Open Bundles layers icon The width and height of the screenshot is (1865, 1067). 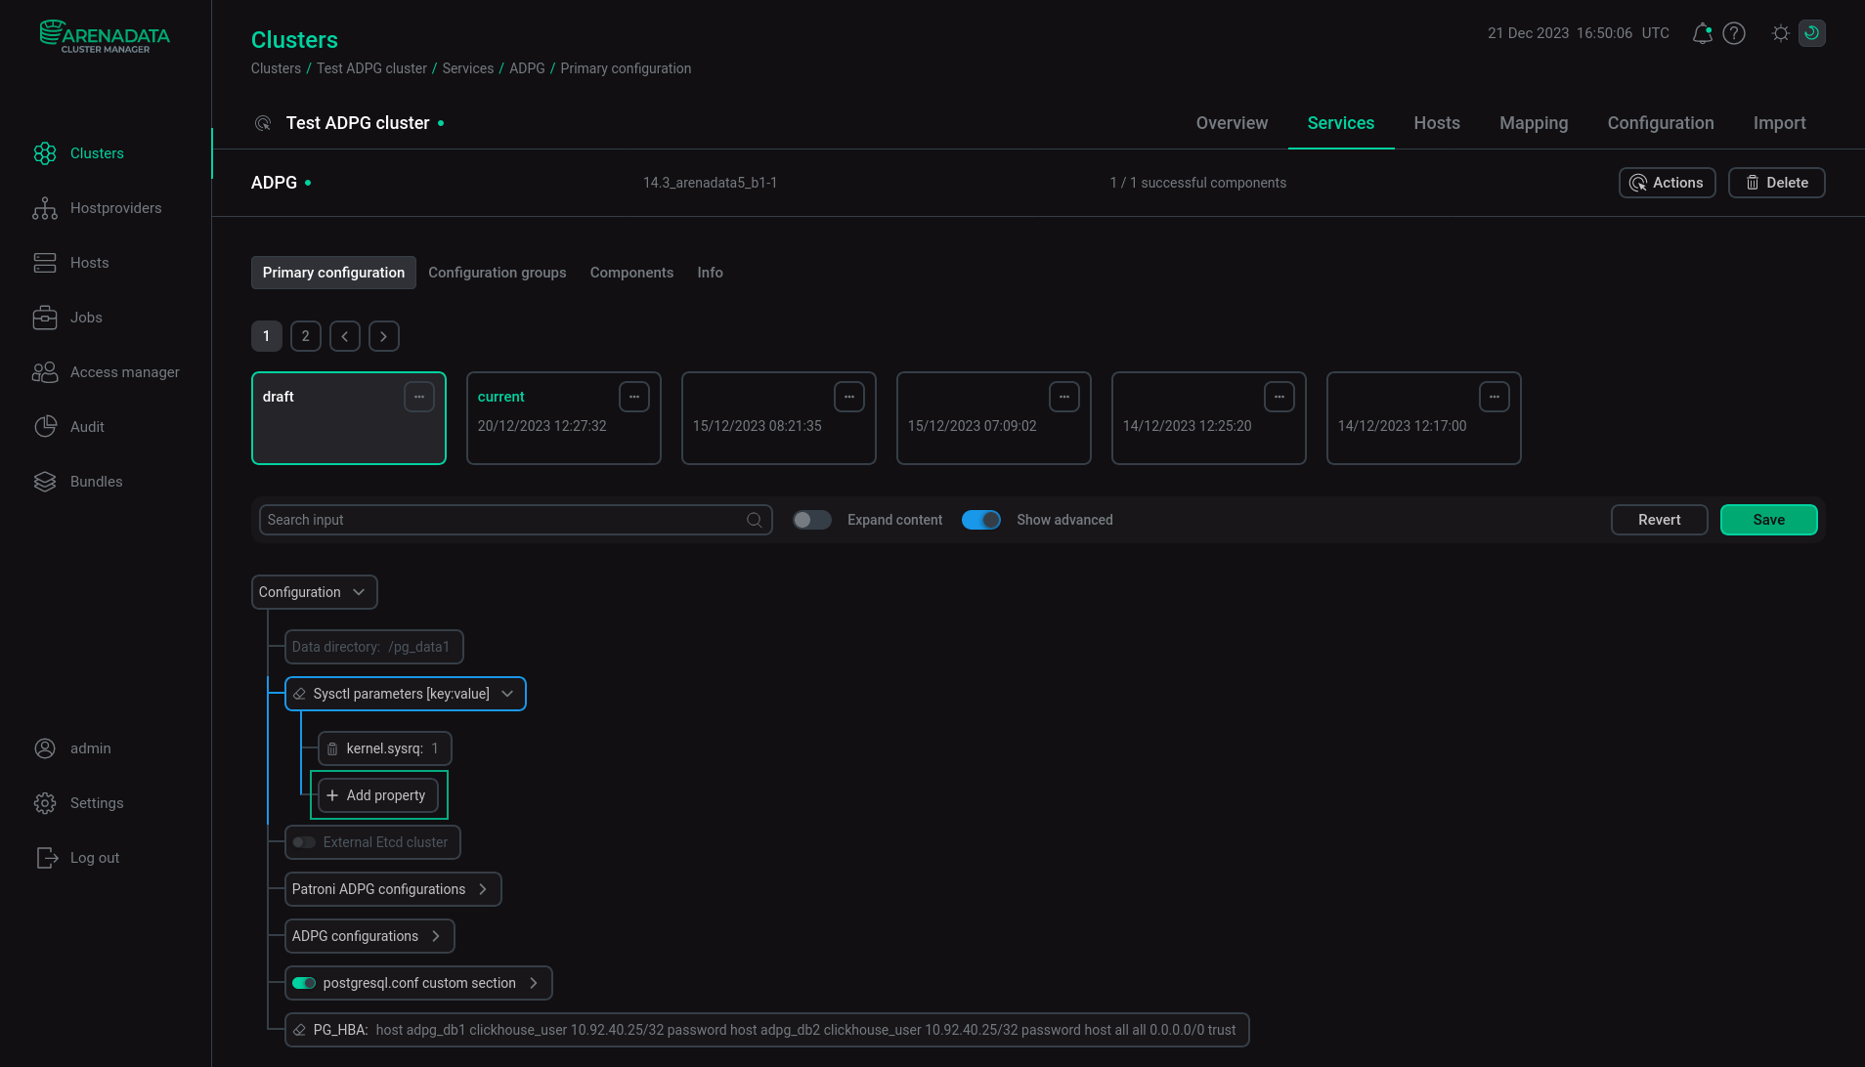point(45,482)
